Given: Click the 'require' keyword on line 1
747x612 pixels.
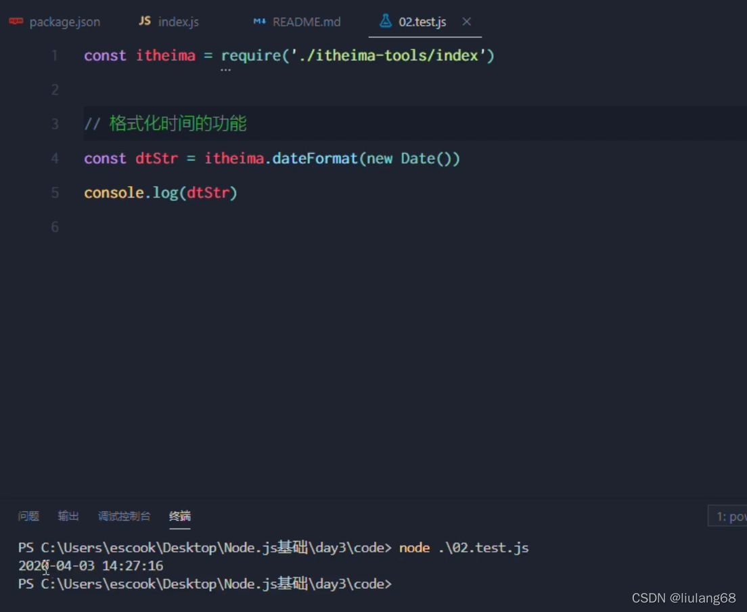Looking at the screenshot, I should (x=251, y=56).
